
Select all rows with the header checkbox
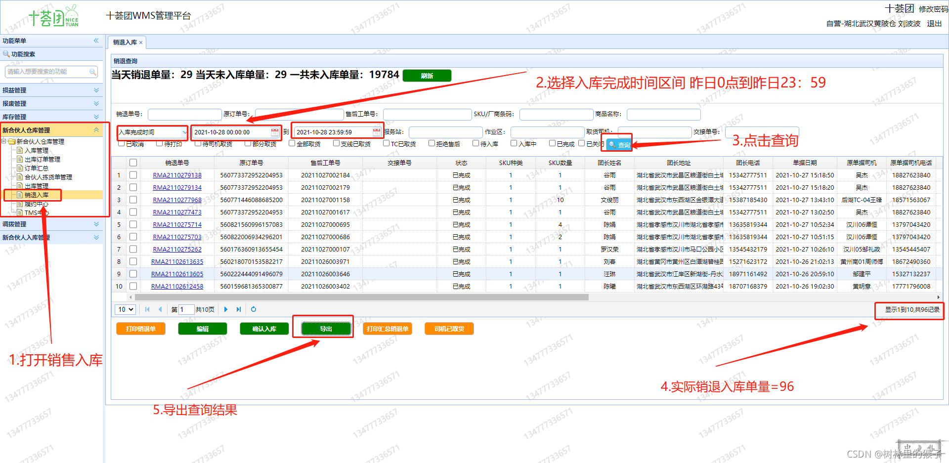pos(133,163)
